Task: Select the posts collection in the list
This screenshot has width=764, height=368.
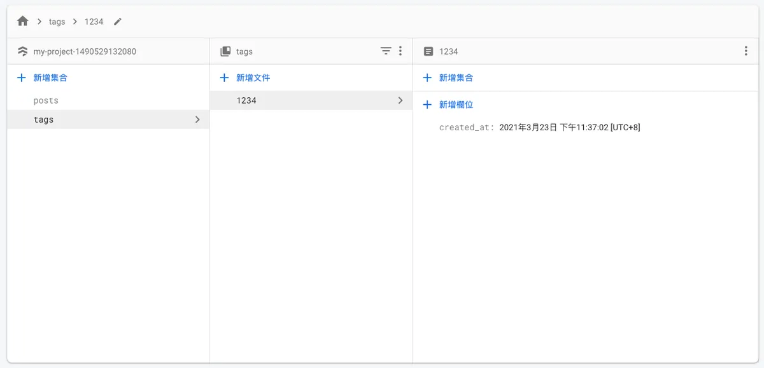Action: tap(46, 100)
